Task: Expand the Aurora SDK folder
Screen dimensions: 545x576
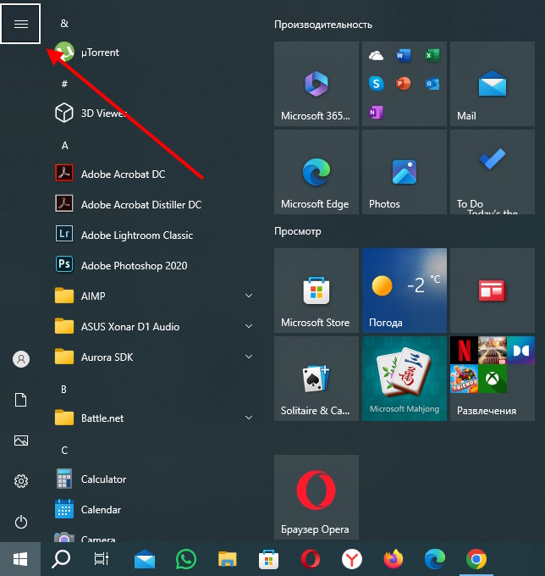Action: click(x=154, y=357)
